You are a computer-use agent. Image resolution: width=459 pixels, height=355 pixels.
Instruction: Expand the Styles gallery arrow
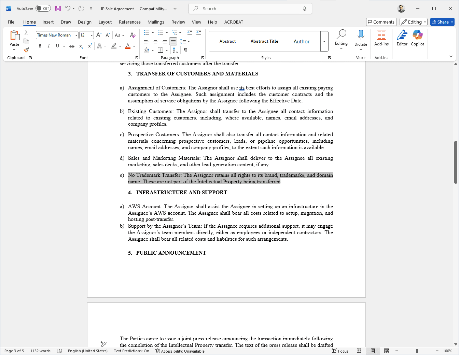coord(324,41)
